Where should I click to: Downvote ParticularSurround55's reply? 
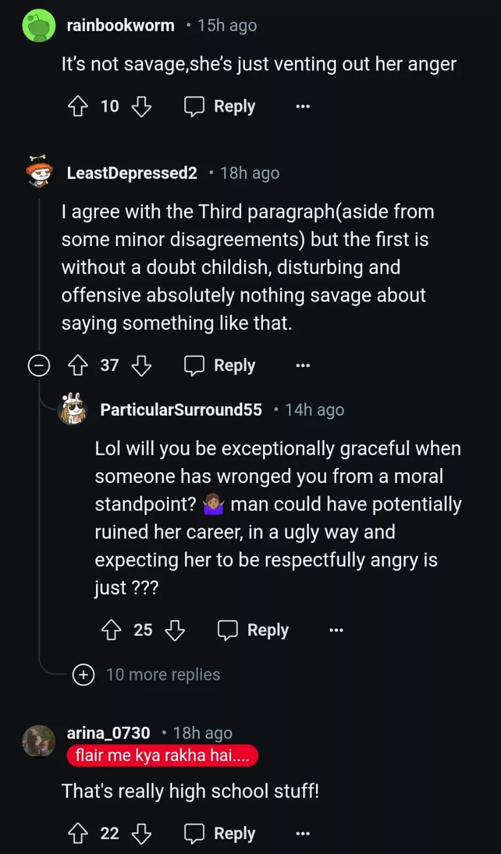pyautogui.click(x=174, y=630)
